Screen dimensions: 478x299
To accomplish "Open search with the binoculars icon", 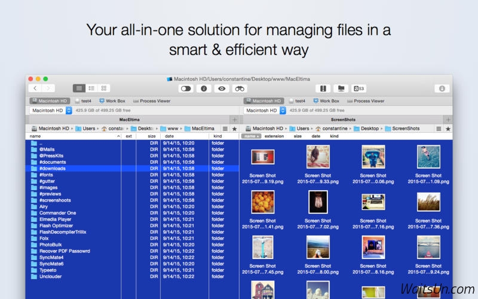I will tap(240, 89).
